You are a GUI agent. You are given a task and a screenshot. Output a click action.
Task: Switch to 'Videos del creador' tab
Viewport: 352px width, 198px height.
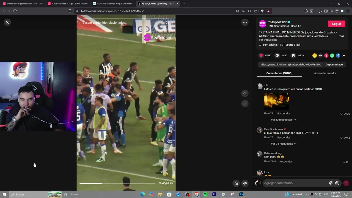[x=325, y=73]
